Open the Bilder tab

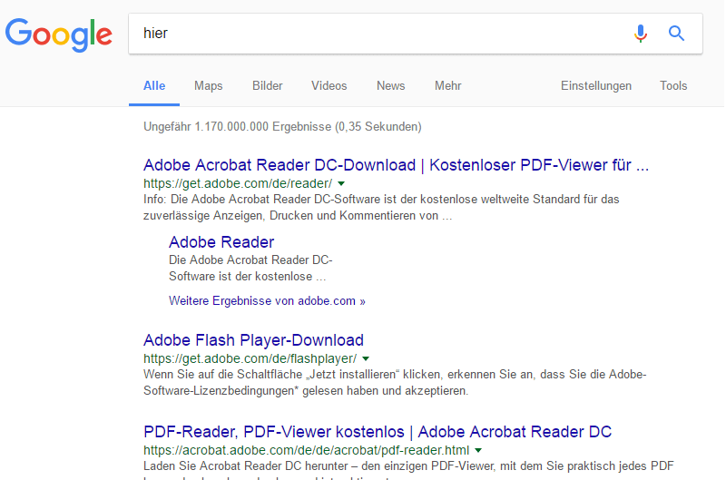(267, 85)
